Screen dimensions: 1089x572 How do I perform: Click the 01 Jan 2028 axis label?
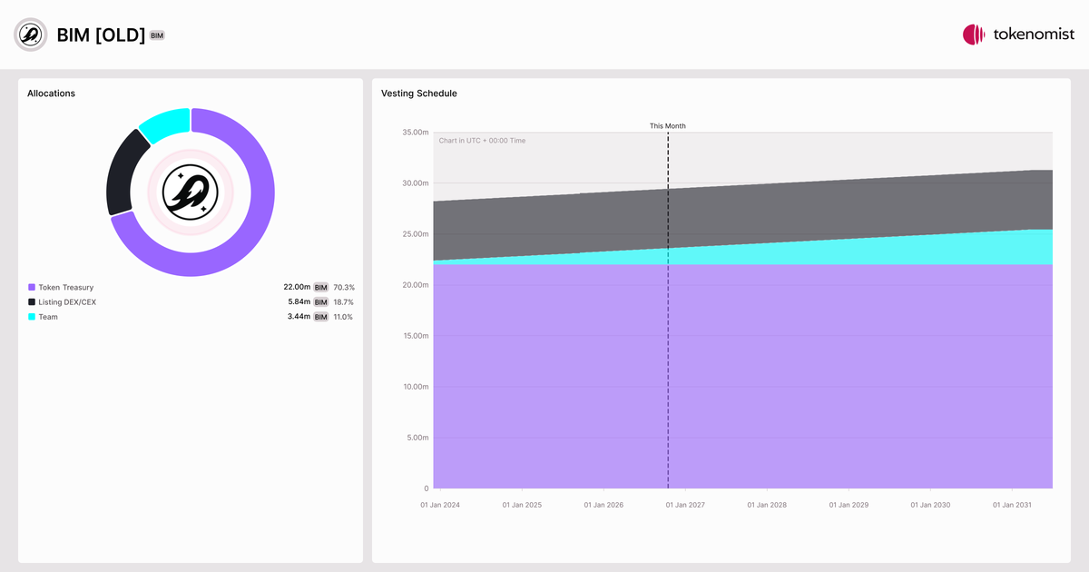point(767,505)
